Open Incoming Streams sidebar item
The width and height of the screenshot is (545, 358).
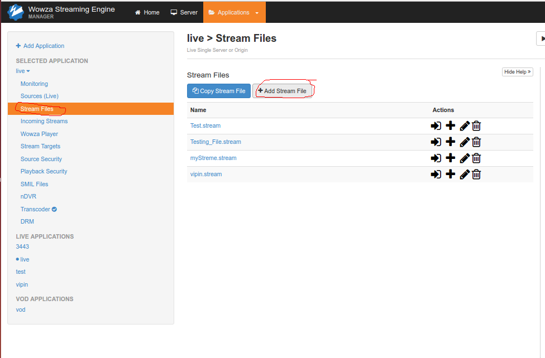tap(44, 121)
